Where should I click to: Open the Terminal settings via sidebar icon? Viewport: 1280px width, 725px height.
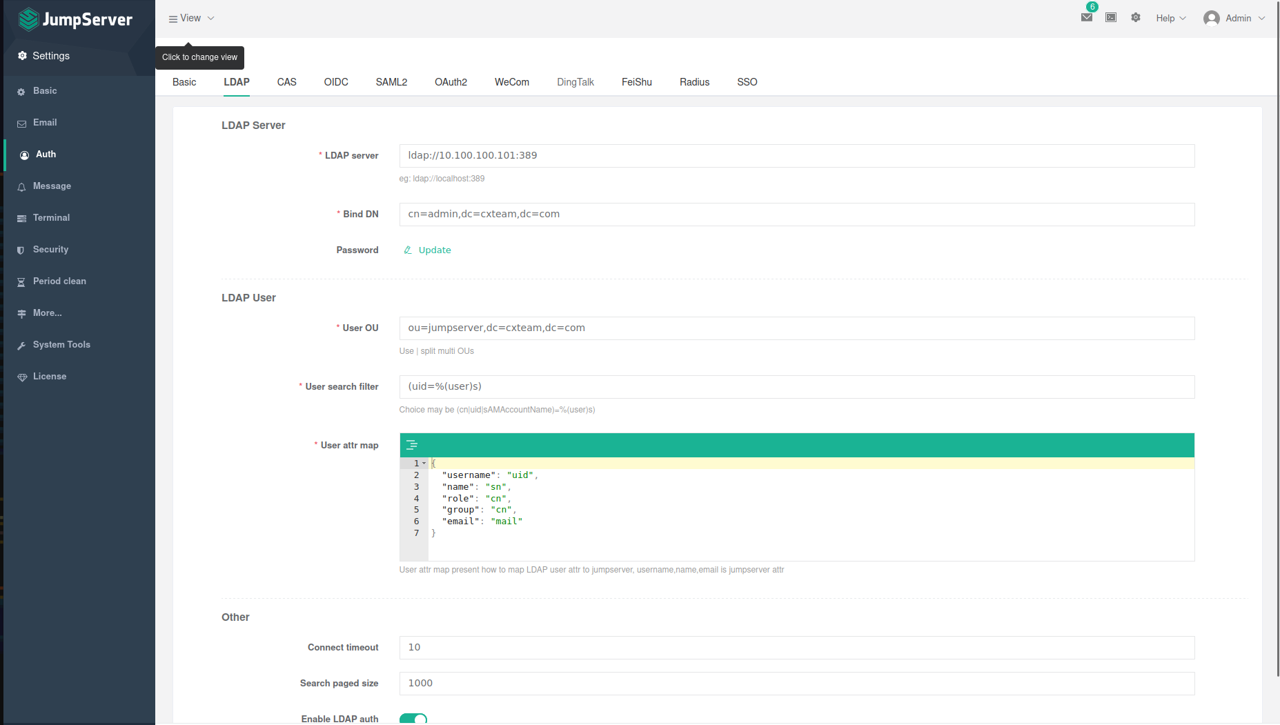click(23, 217)
